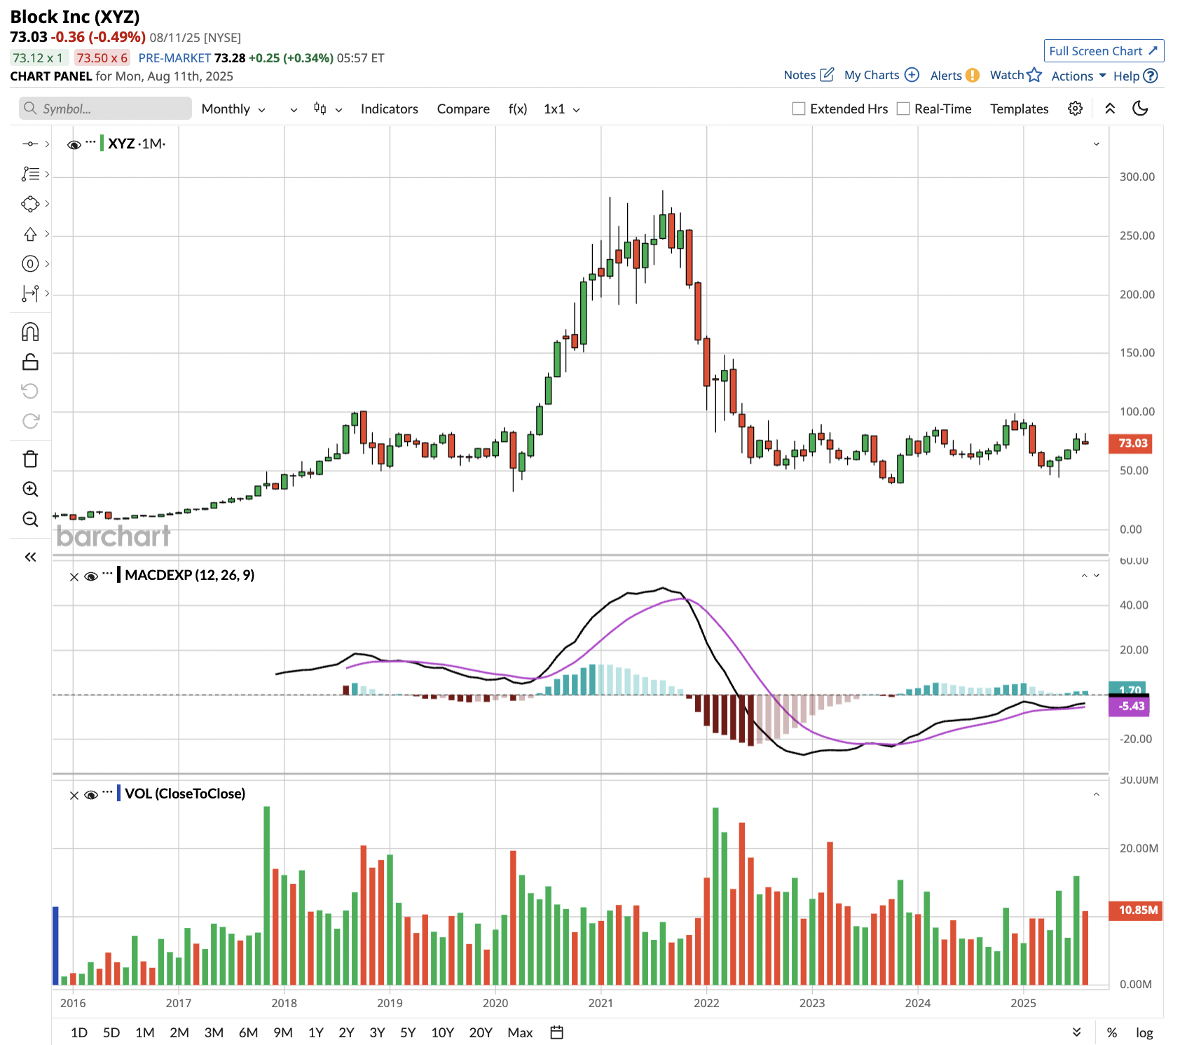Collapse the drawing tools sidebar

pos(30,557)
